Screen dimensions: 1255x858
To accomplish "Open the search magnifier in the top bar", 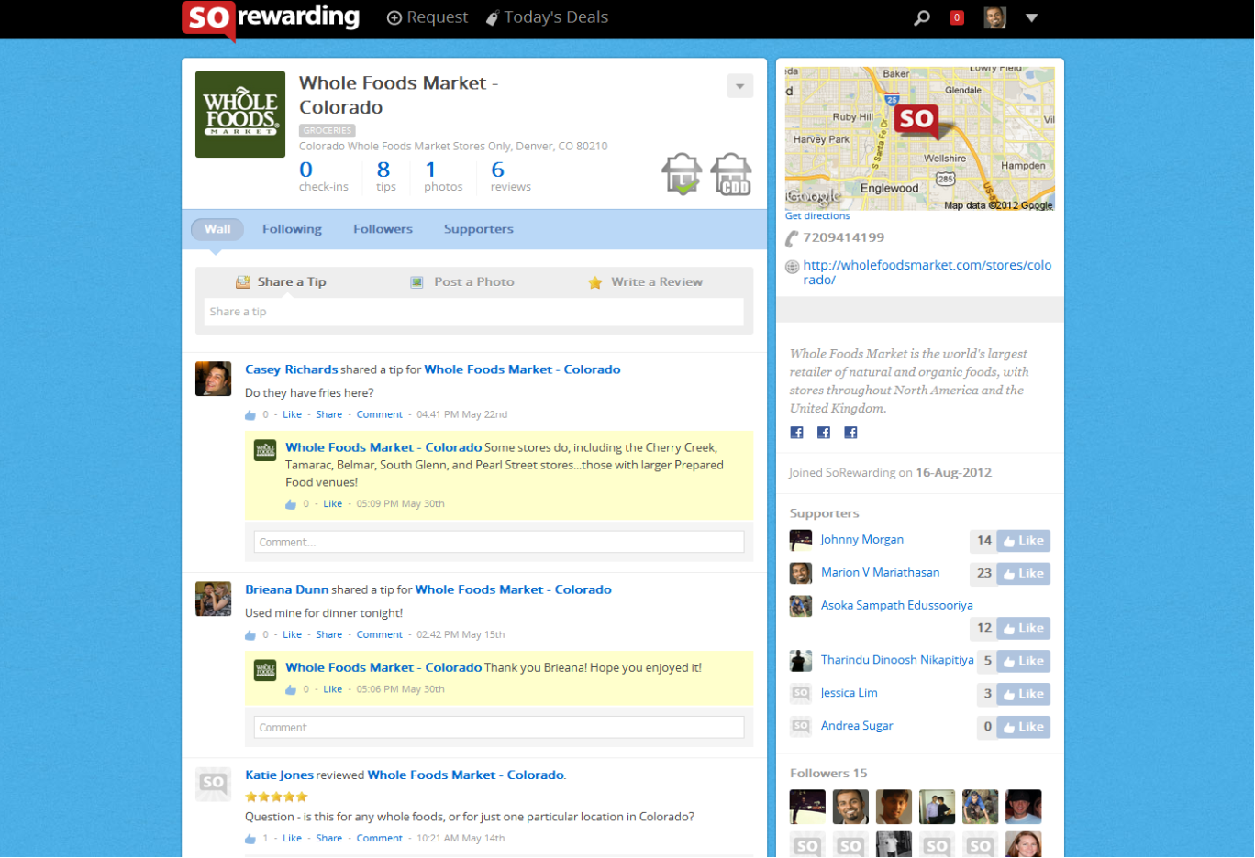I will click(x=922, y=17).
